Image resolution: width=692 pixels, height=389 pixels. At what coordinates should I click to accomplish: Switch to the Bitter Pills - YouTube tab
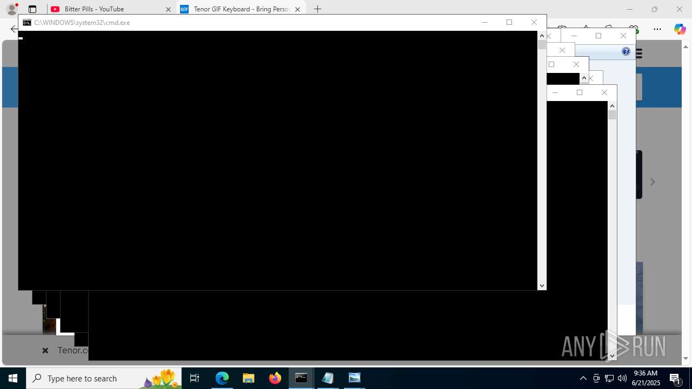pos(111,9)
